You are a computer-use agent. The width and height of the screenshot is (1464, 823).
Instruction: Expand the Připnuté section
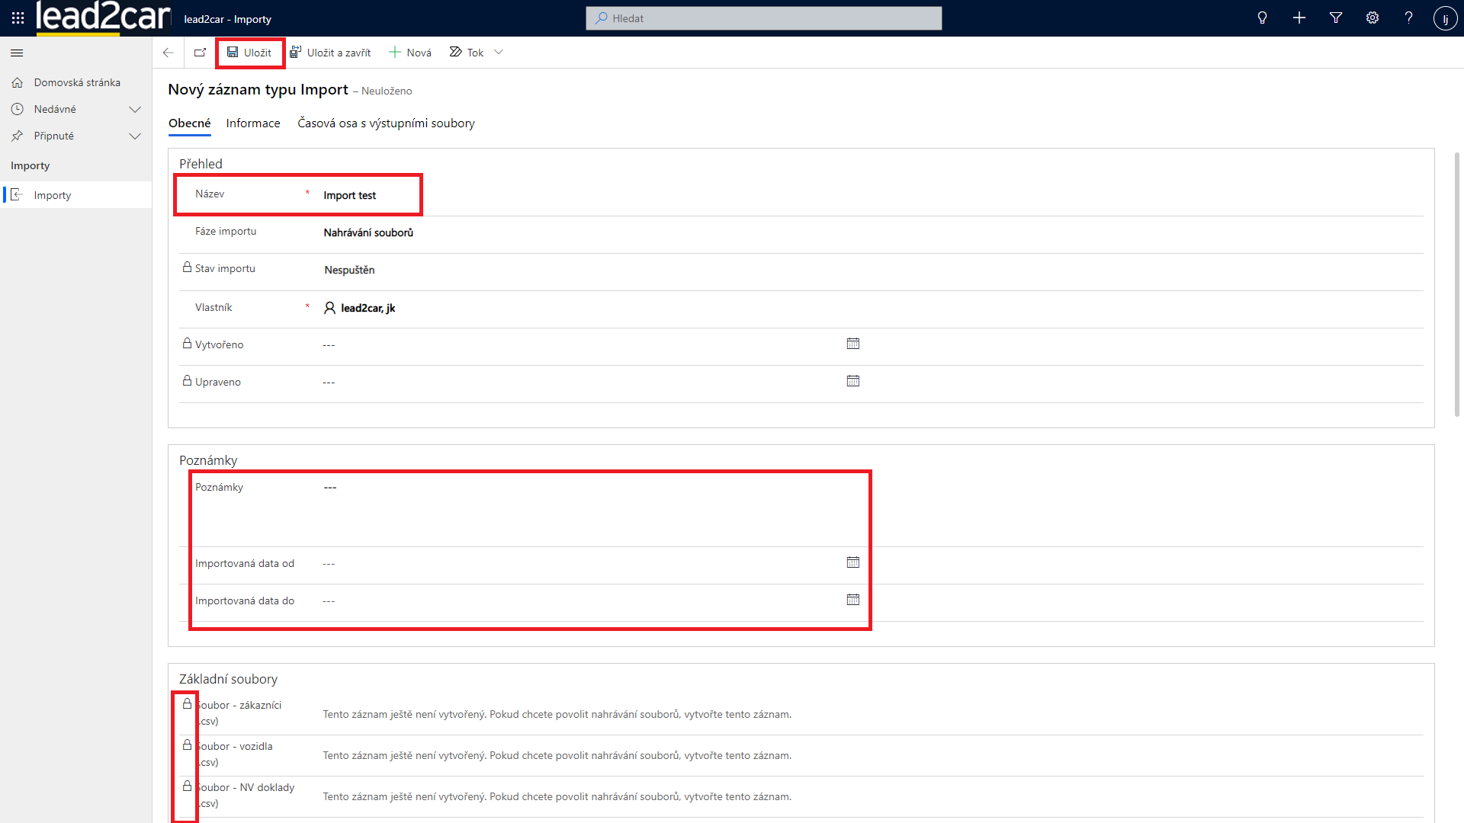point(135,136)
